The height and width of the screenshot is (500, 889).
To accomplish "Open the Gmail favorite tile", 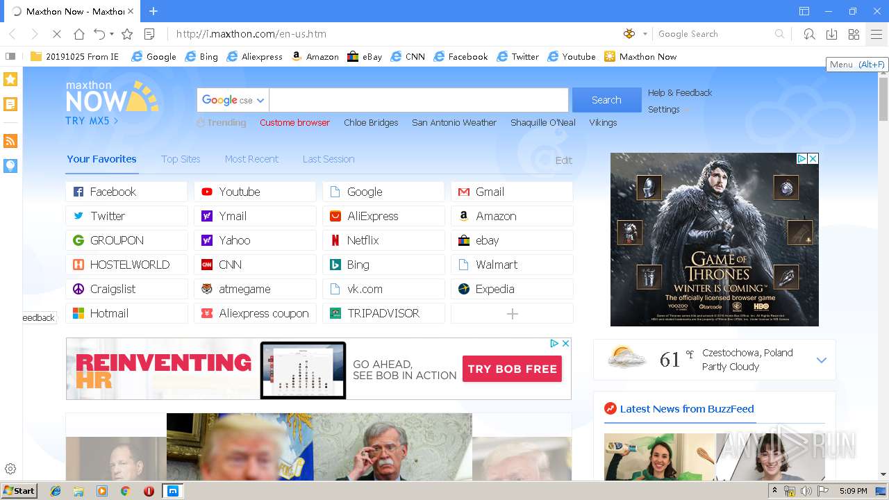I will coord(512,192).
